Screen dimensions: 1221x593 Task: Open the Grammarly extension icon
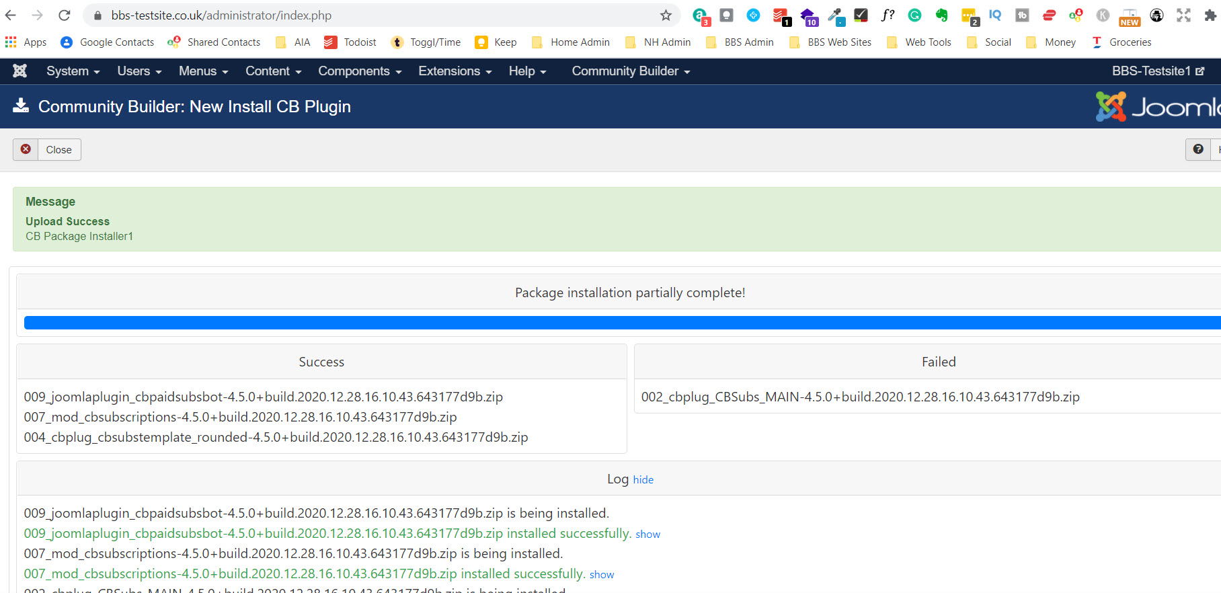pos(914,15)
